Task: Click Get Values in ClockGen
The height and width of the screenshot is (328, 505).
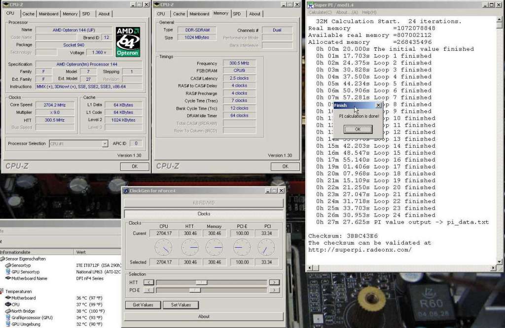Action: 143,305
